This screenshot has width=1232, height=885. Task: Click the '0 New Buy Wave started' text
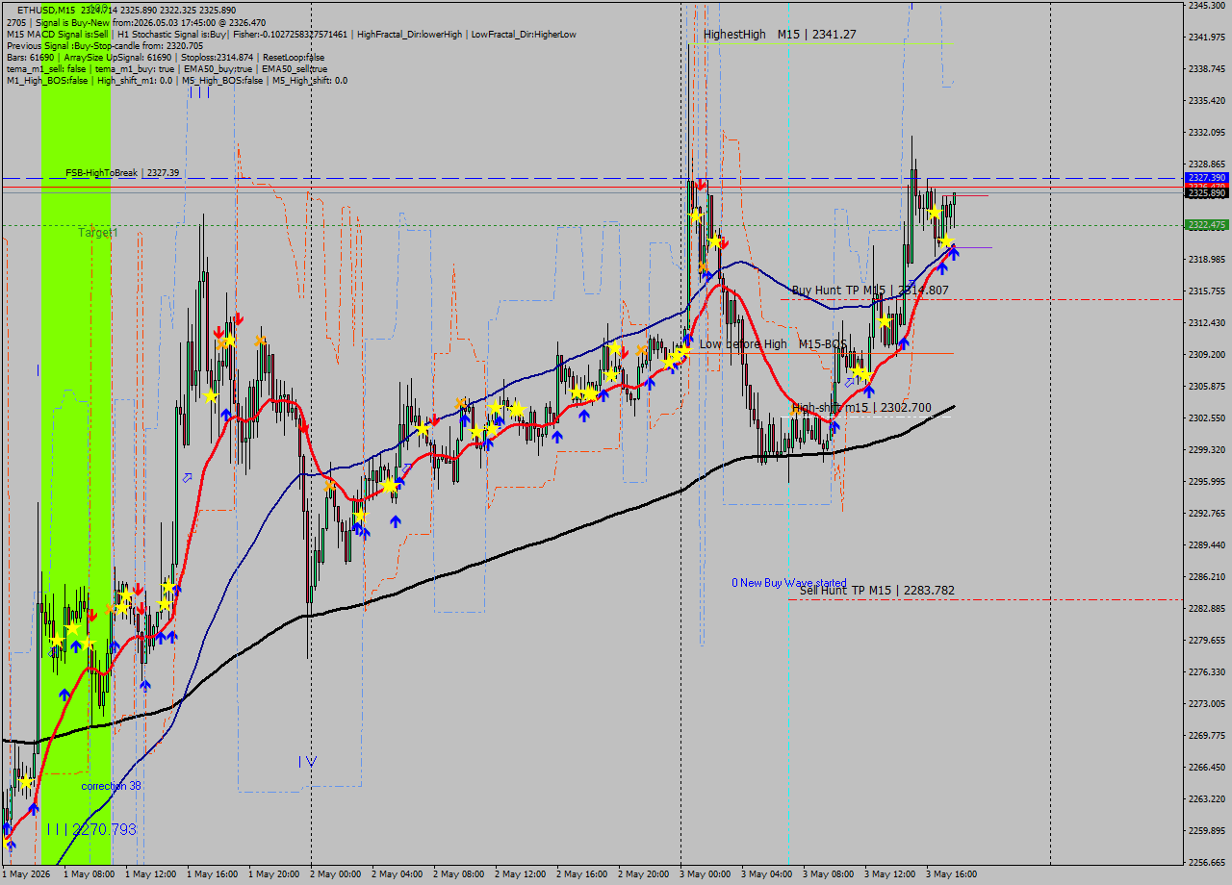[789, 583]
